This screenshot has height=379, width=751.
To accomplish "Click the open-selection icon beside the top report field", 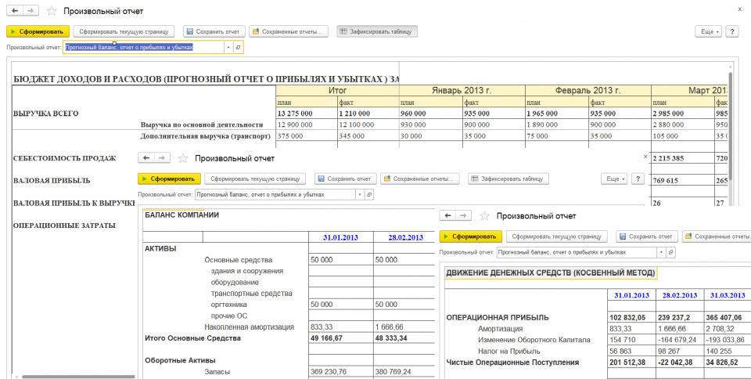I will click(239, 47).
